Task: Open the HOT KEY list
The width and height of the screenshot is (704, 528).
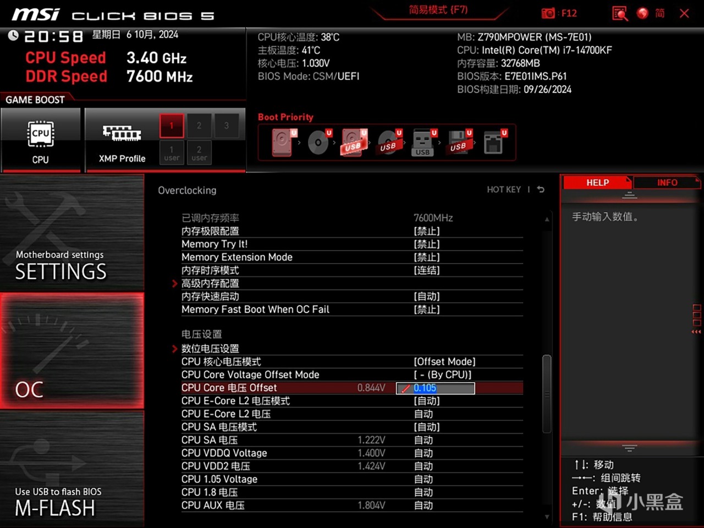Action: coord(504,190)
